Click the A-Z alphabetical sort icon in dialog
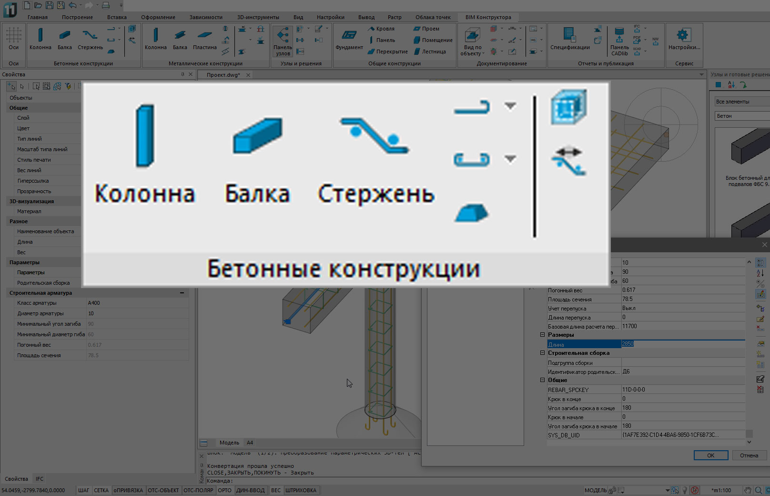This screenshot has height=496, width=770. coord(760,272)
